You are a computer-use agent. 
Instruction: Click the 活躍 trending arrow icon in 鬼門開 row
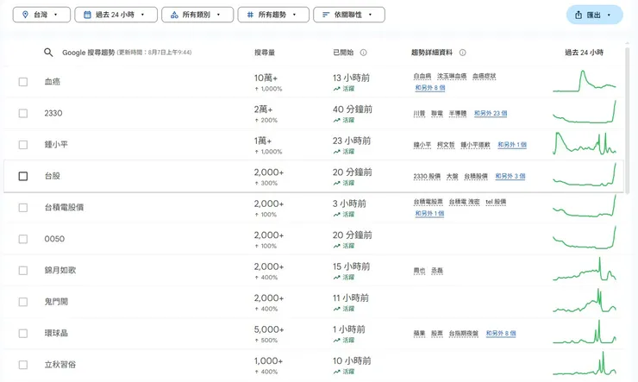pyautogui.click(x=336, y=309)
